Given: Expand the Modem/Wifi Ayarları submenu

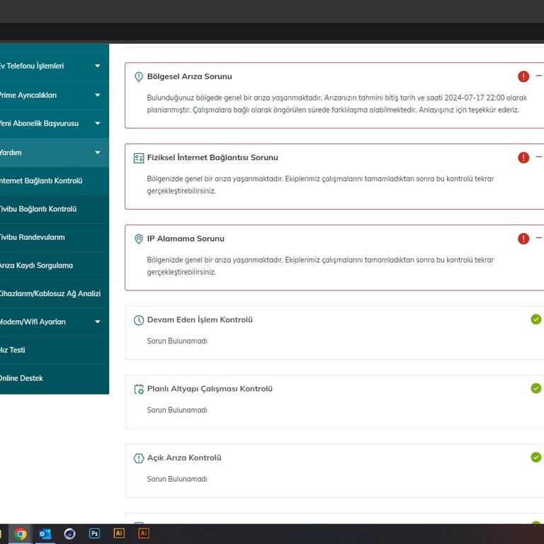Looking at the screenshot, I should (x=97, y=322).
